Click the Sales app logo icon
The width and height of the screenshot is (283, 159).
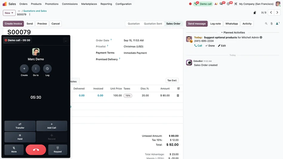(5, 4)
